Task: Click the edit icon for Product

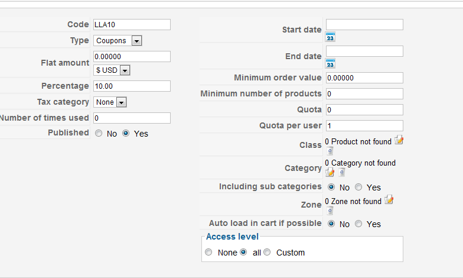Action: 399,140
